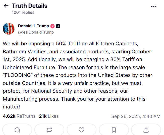The image size is (164, 135).
Task: Bookmark this Truth post
Action: [114, 130]
